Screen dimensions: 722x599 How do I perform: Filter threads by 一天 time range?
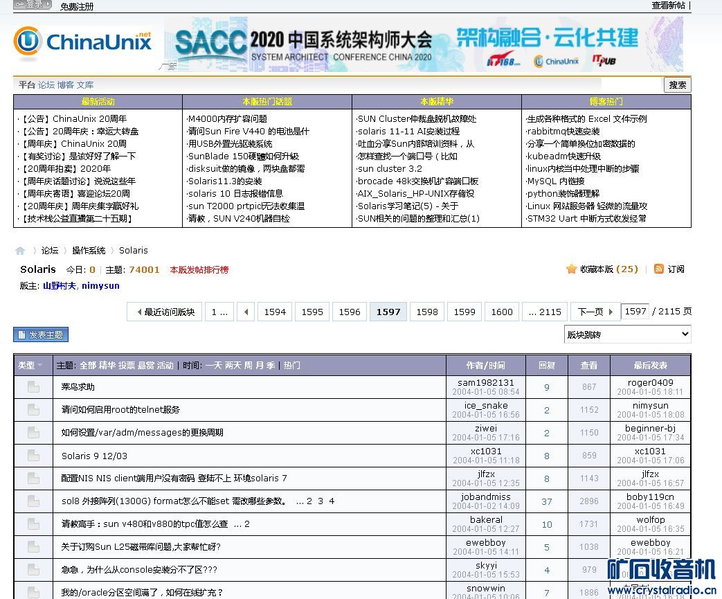click(x=214, y=366)
